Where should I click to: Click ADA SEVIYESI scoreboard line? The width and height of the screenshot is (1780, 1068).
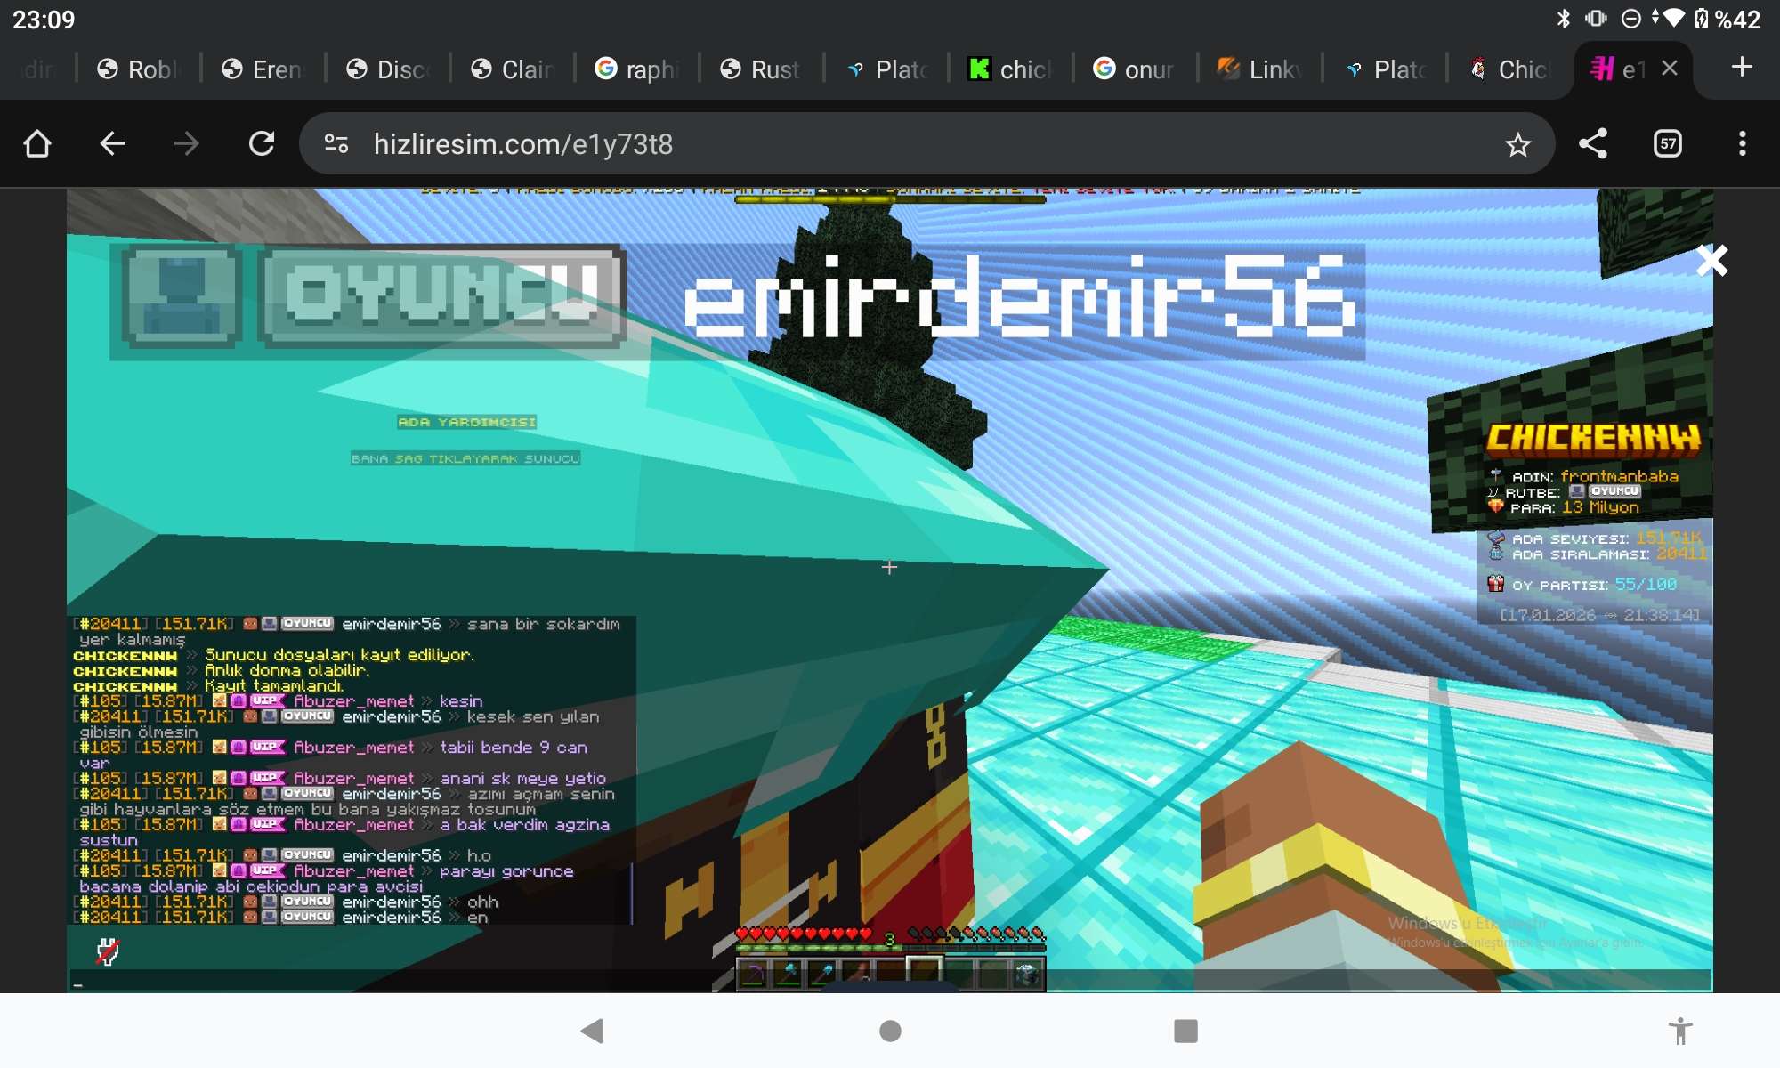click(1595, 538)
